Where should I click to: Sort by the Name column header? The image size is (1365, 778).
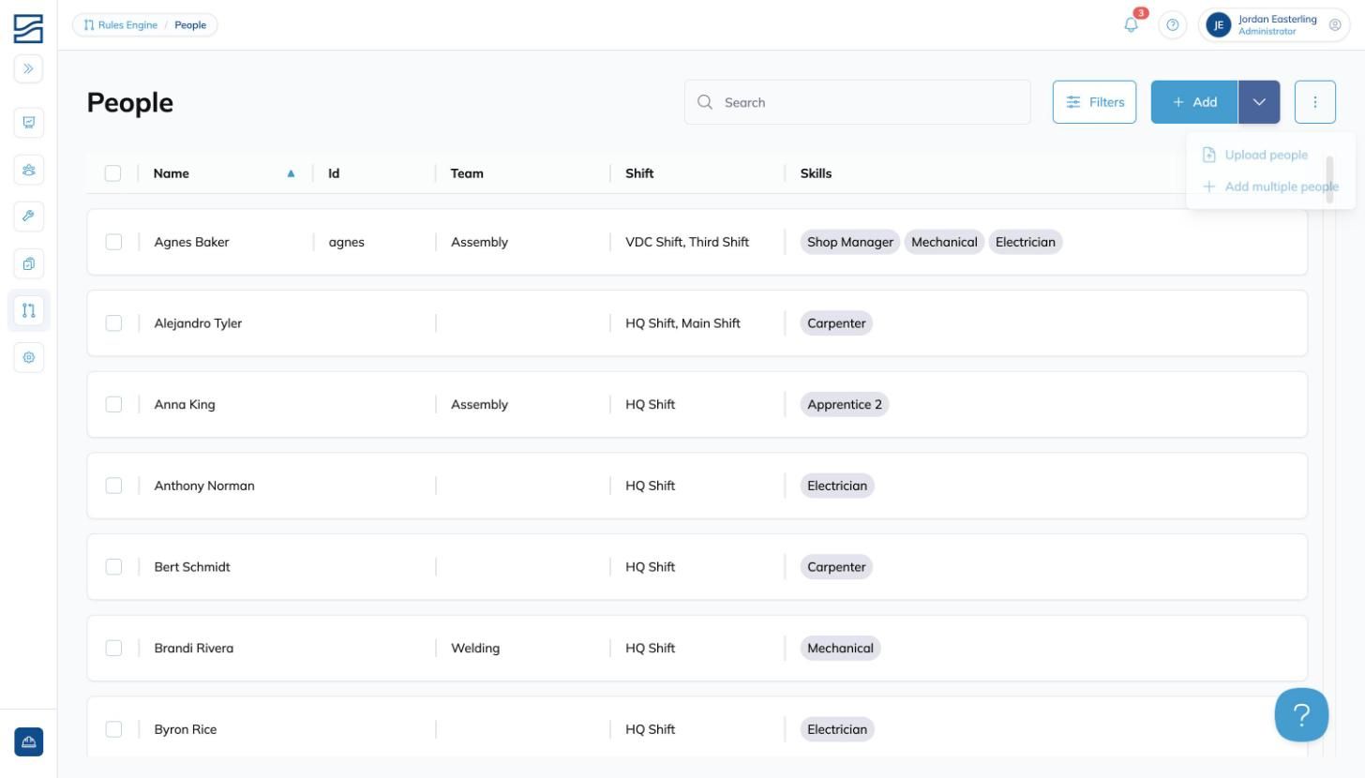172,173
